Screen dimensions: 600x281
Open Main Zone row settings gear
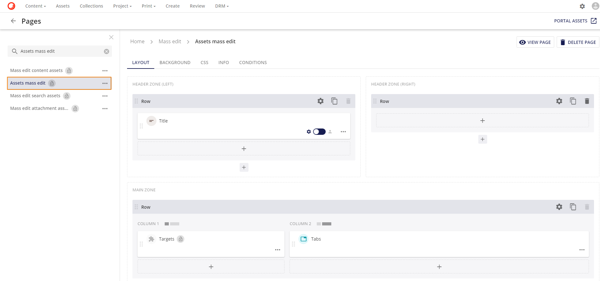[x=559, y=207]
